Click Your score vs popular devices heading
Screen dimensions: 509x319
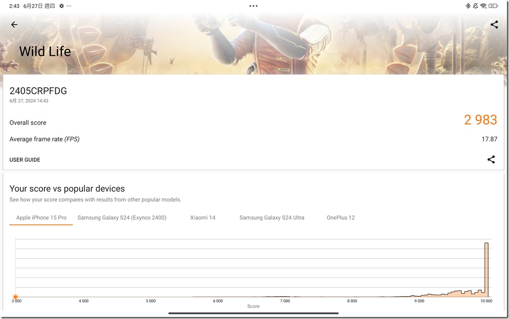click(67, 189)
